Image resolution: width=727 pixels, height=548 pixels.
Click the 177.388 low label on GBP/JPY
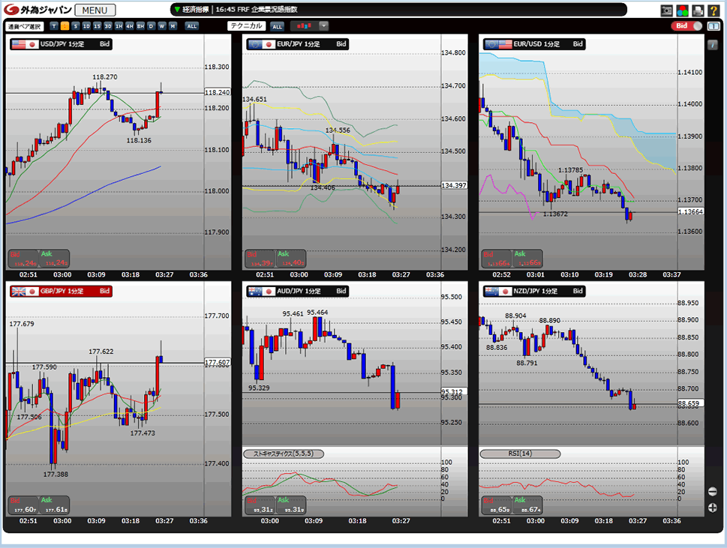coord(56,475)
